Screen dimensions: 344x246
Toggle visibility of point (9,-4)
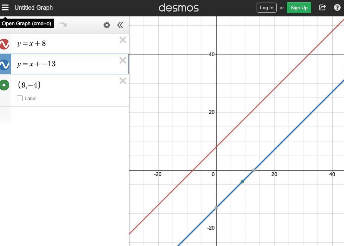4,85
